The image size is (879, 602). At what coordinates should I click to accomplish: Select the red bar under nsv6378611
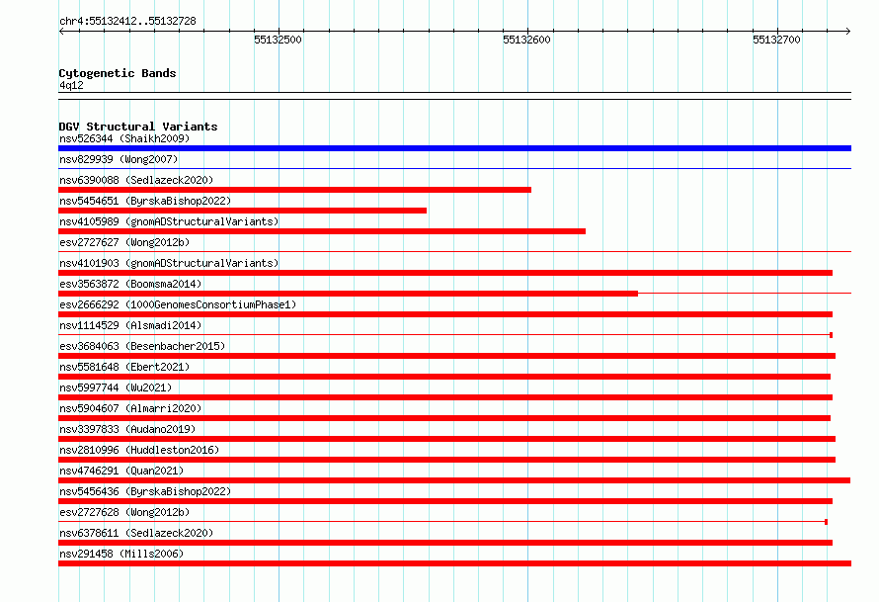coord(445,543)
